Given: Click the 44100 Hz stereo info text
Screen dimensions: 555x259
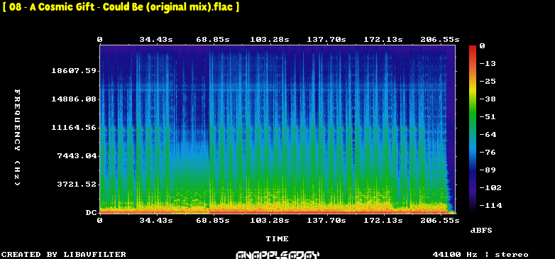Looking at the screenshot, I should pyautogui.click(x=480, y=255).
